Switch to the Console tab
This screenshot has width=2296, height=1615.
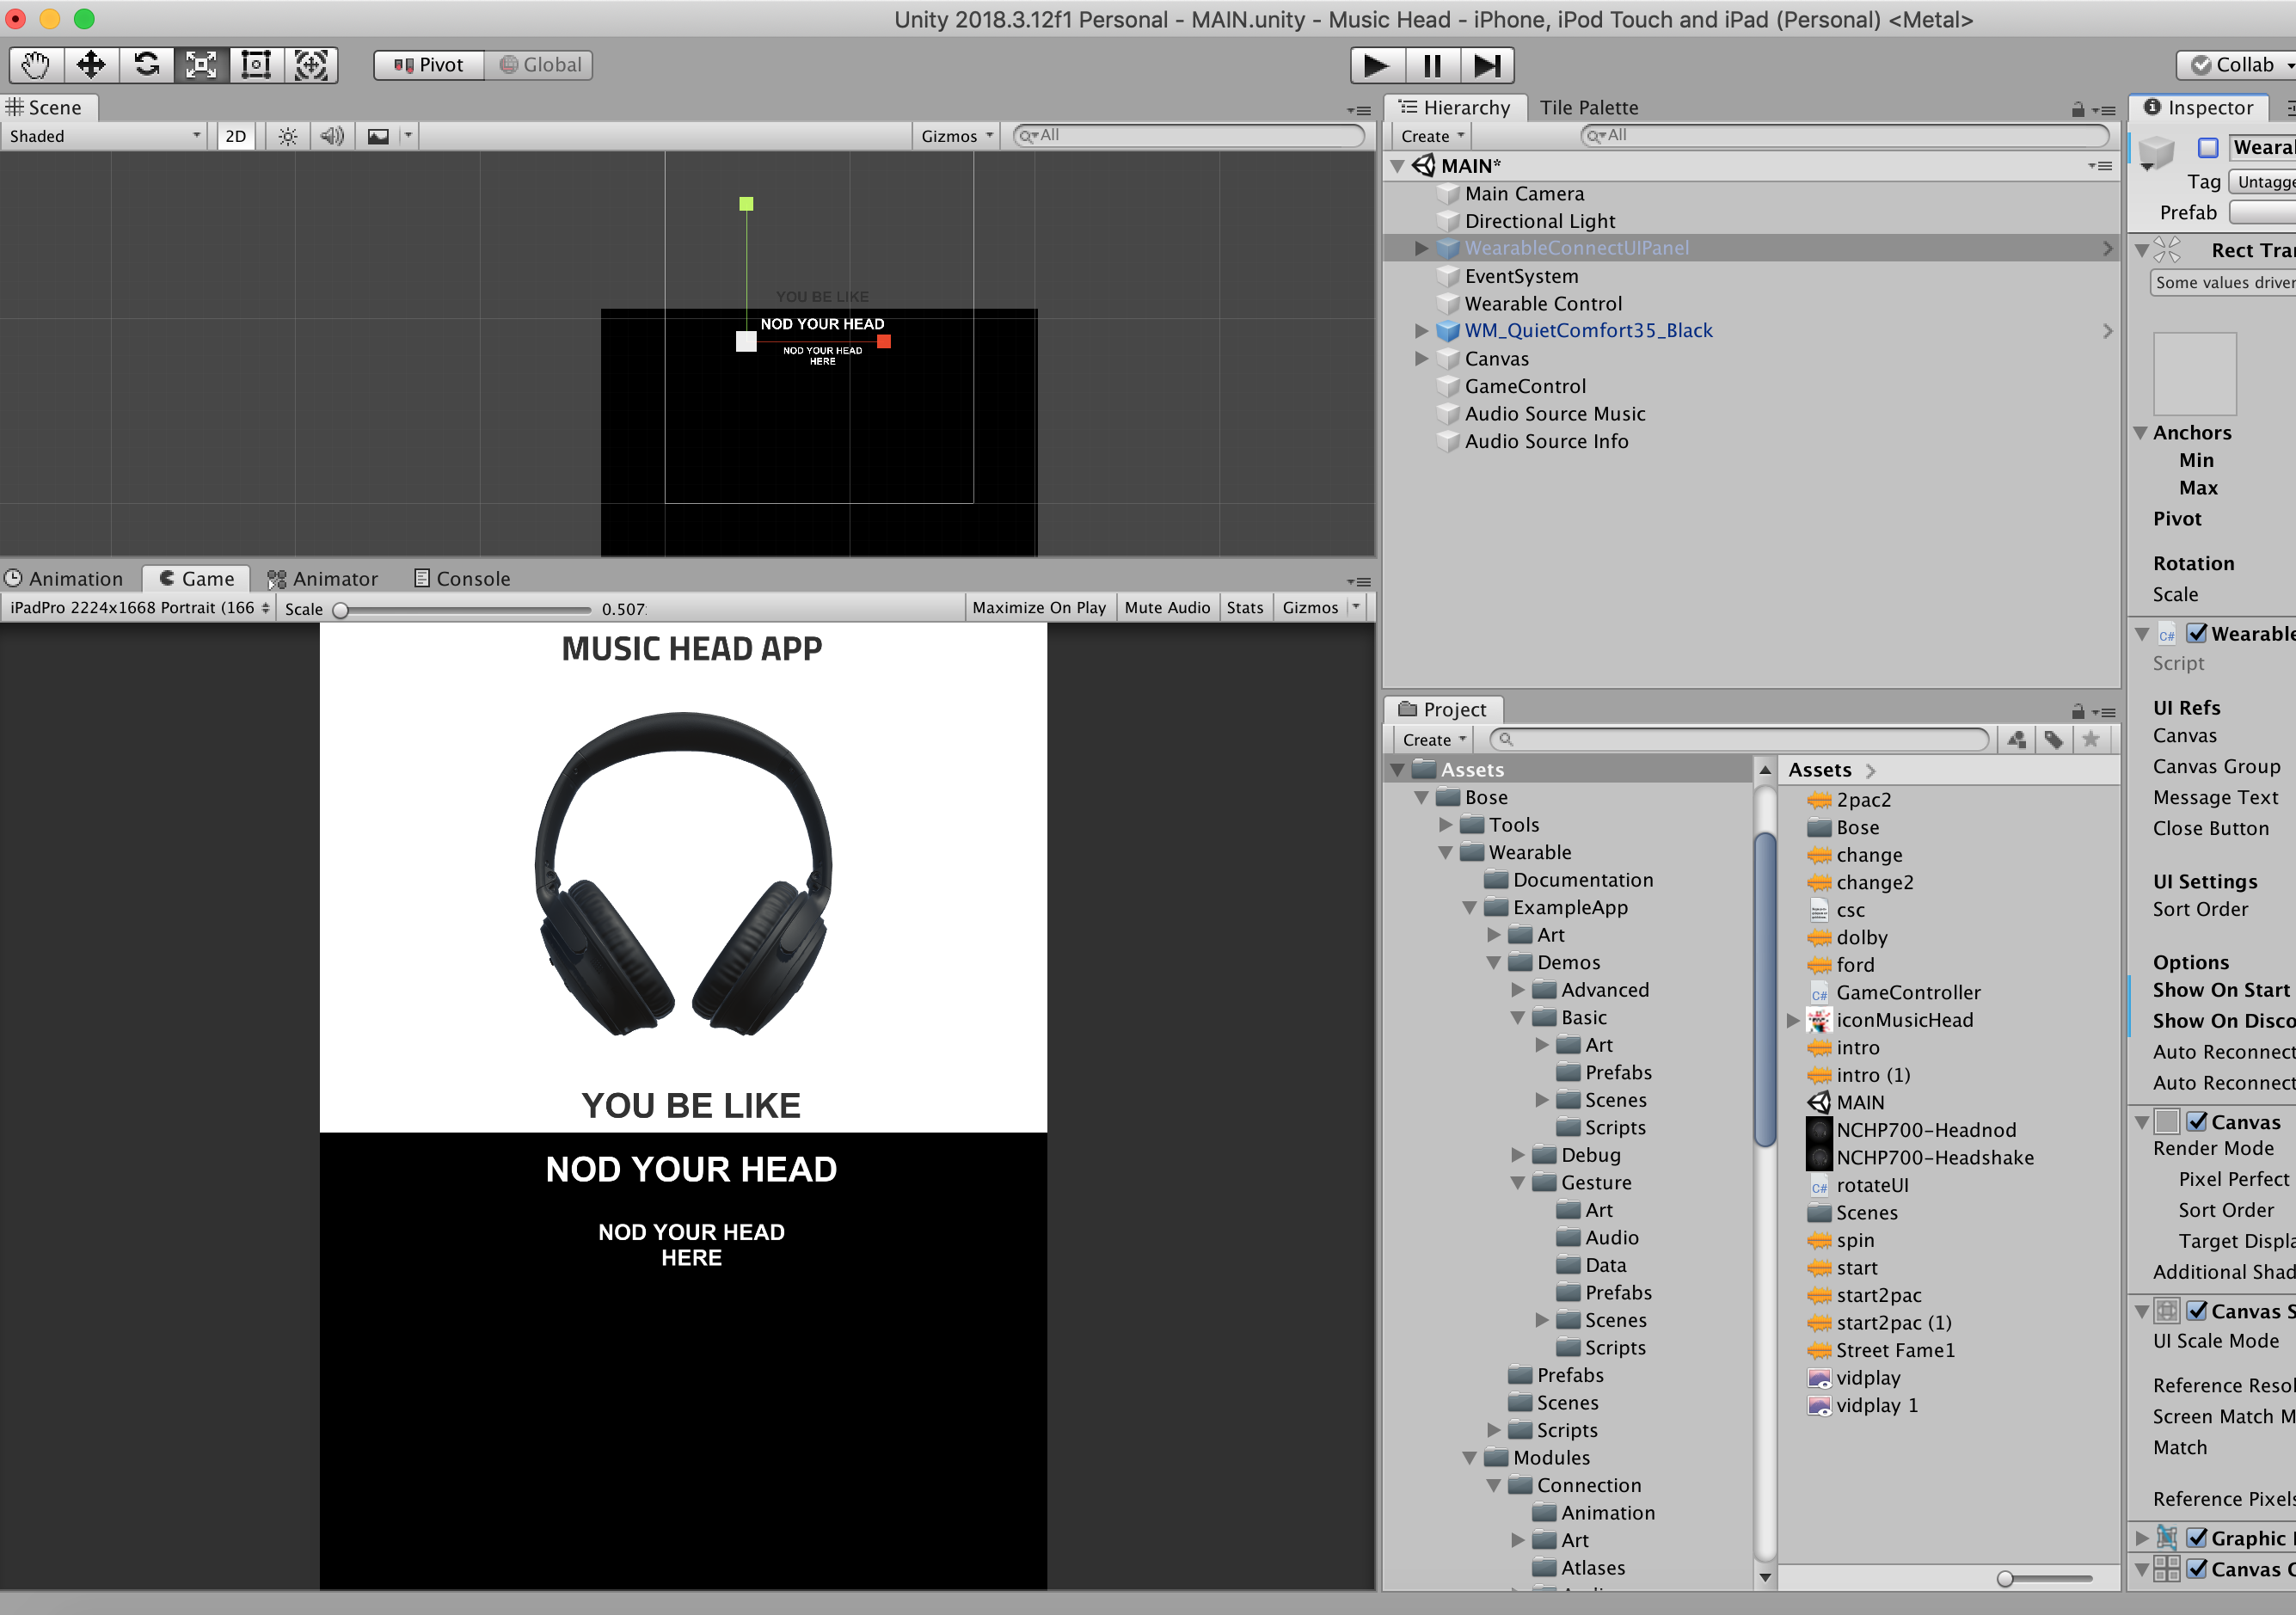tap(462, 578)
